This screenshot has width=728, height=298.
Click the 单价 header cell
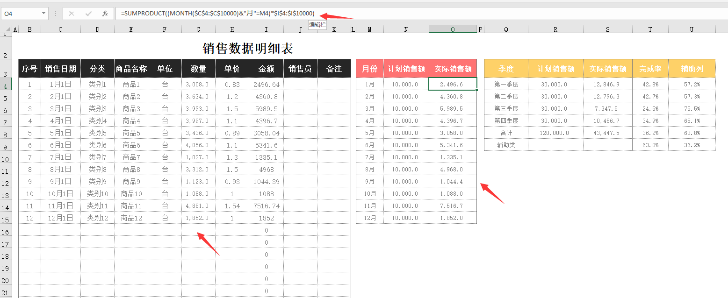point(232,69)
